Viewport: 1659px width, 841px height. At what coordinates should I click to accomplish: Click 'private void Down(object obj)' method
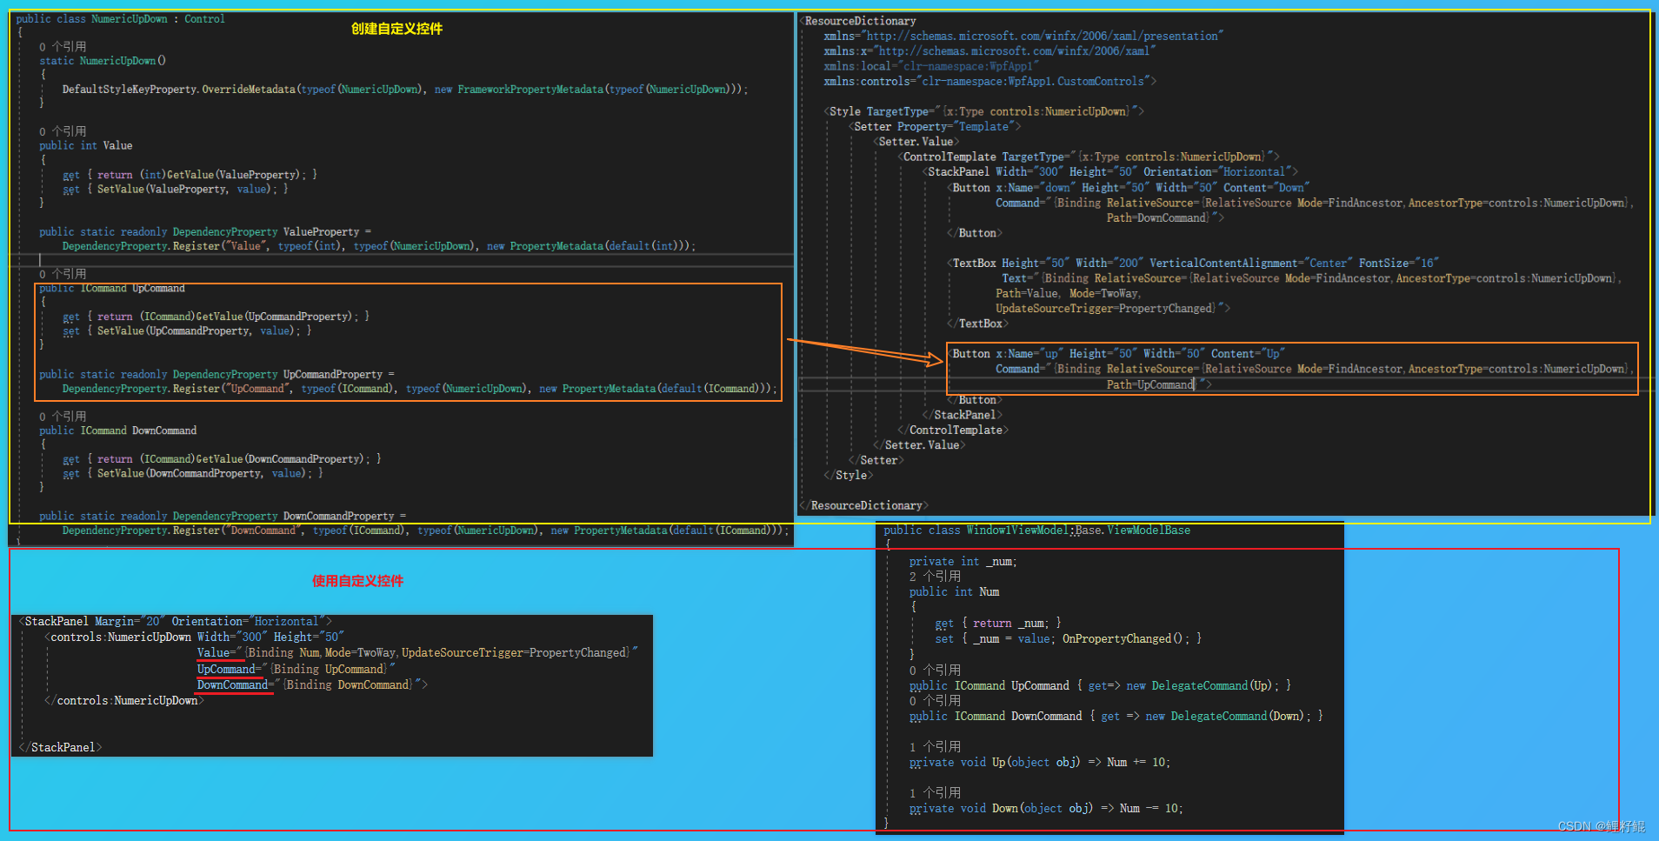pos(1045,809)
